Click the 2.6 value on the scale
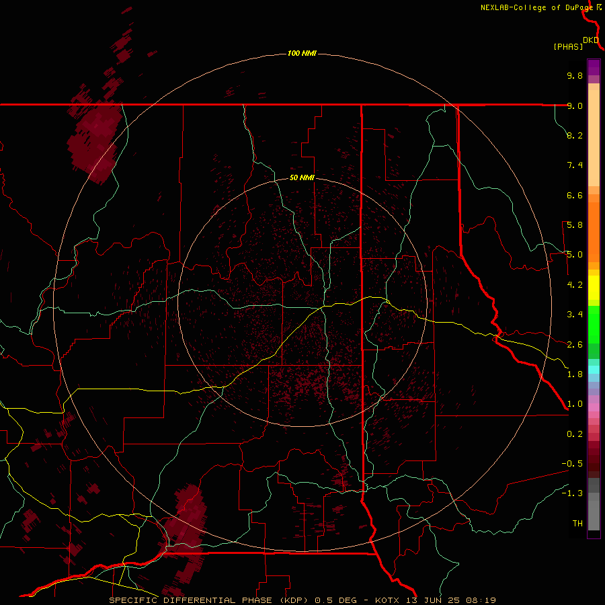Screen dimensions: 605x605 tap(575, 345)
